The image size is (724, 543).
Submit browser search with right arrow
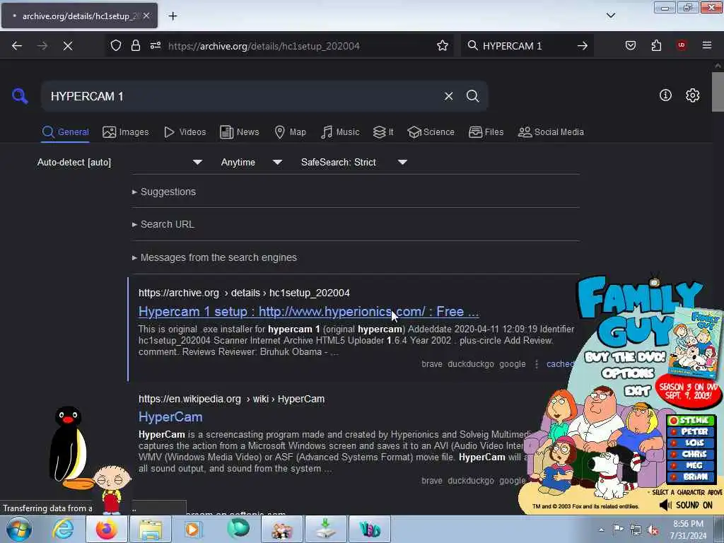click(x=583, y=46)
